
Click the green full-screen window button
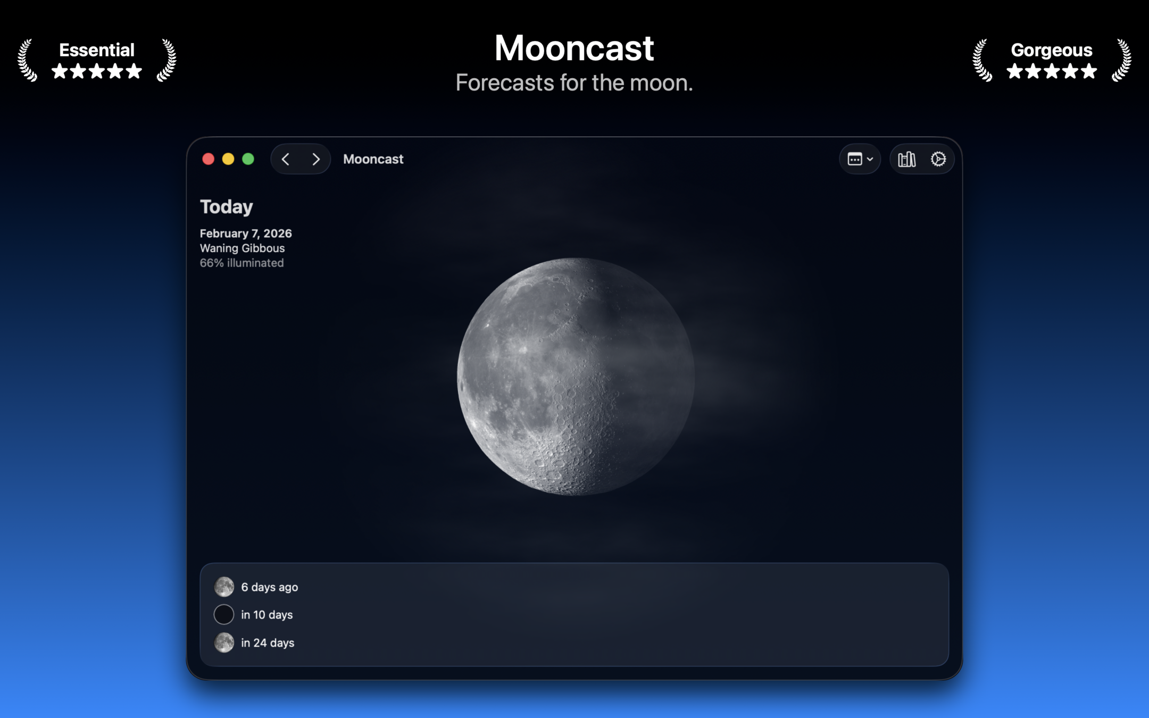click(248, 159)
